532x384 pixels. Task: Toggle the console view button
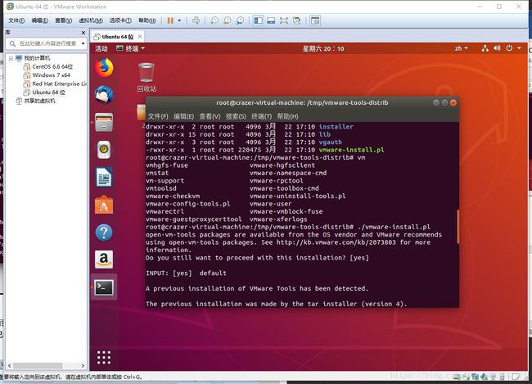315,20
